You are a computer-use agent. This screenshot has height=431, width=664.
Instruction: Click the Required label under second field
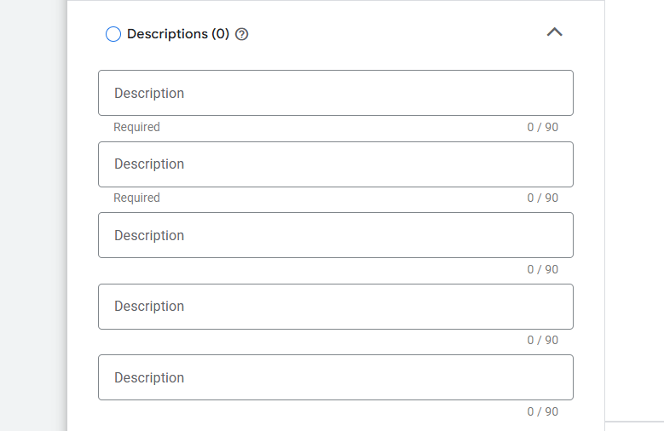pyautogui.click(x=137, y=198)
